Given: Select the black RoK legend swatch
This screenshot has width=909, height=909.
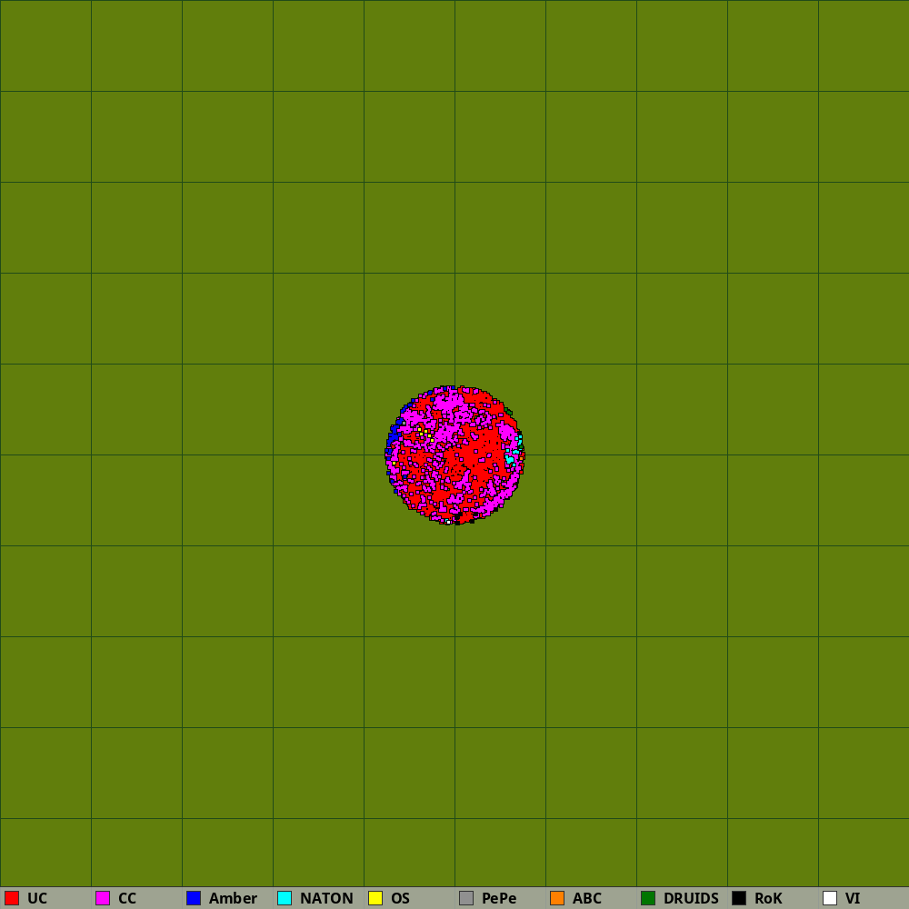Looking at the screenshot, I should [x=739, y=898].
